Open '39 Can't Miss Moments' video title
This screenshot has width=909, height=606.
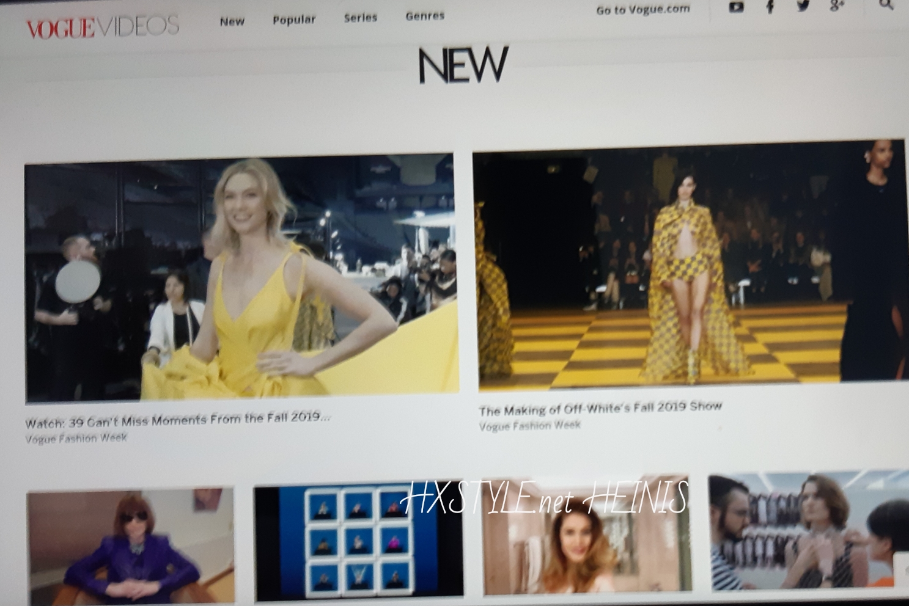pos(178,420)
